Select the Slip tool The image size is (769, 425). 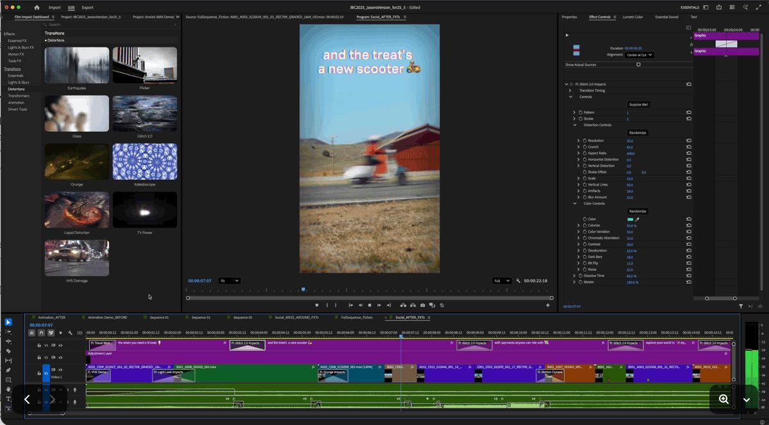(8, 360)
